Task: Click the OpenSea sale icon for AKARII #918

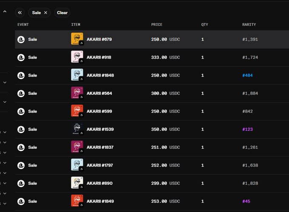Action: coord(21,57)
